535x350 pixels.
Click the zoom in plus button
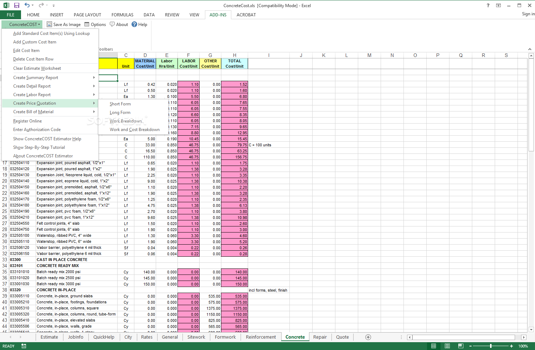[511, 346]
